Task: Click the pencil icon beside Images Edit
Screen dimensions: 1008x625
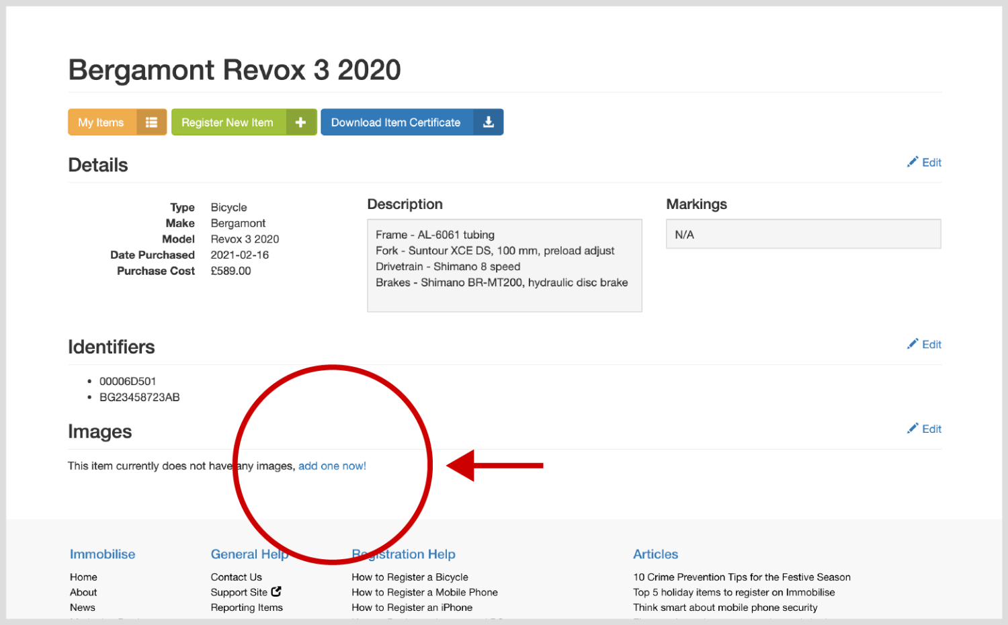Action: click(912, 429)
